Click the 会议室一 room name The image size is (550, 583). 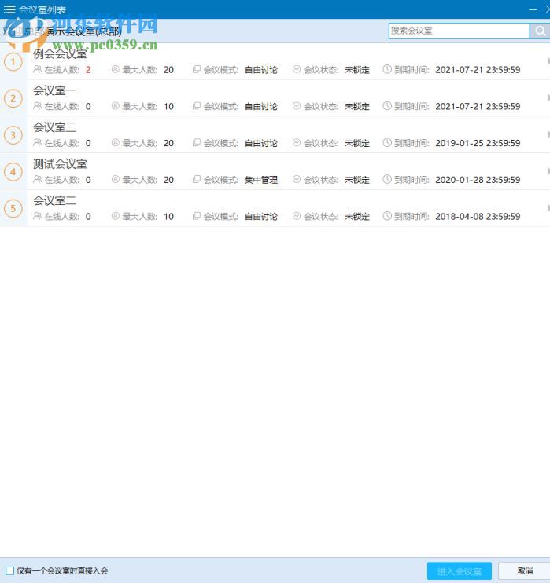tap(55, 90)
